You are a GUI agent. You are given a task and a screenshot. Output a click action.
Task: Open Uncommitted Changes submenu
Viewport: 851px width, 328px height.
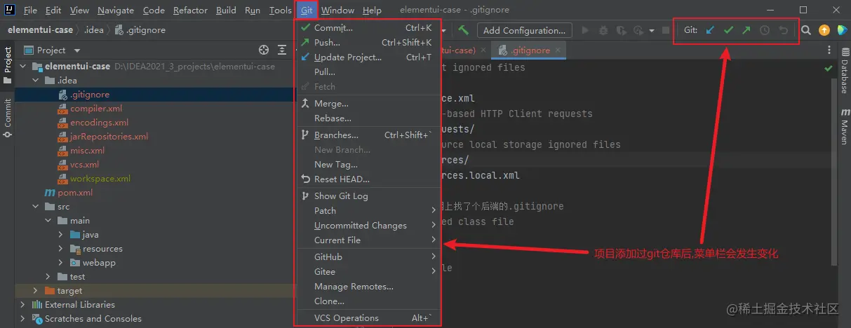(368, 226)
